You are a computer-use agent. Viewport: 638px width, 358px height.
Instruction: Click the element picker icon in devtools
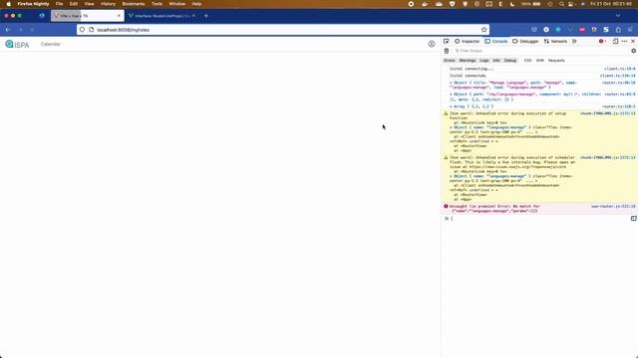click(447, 41)
